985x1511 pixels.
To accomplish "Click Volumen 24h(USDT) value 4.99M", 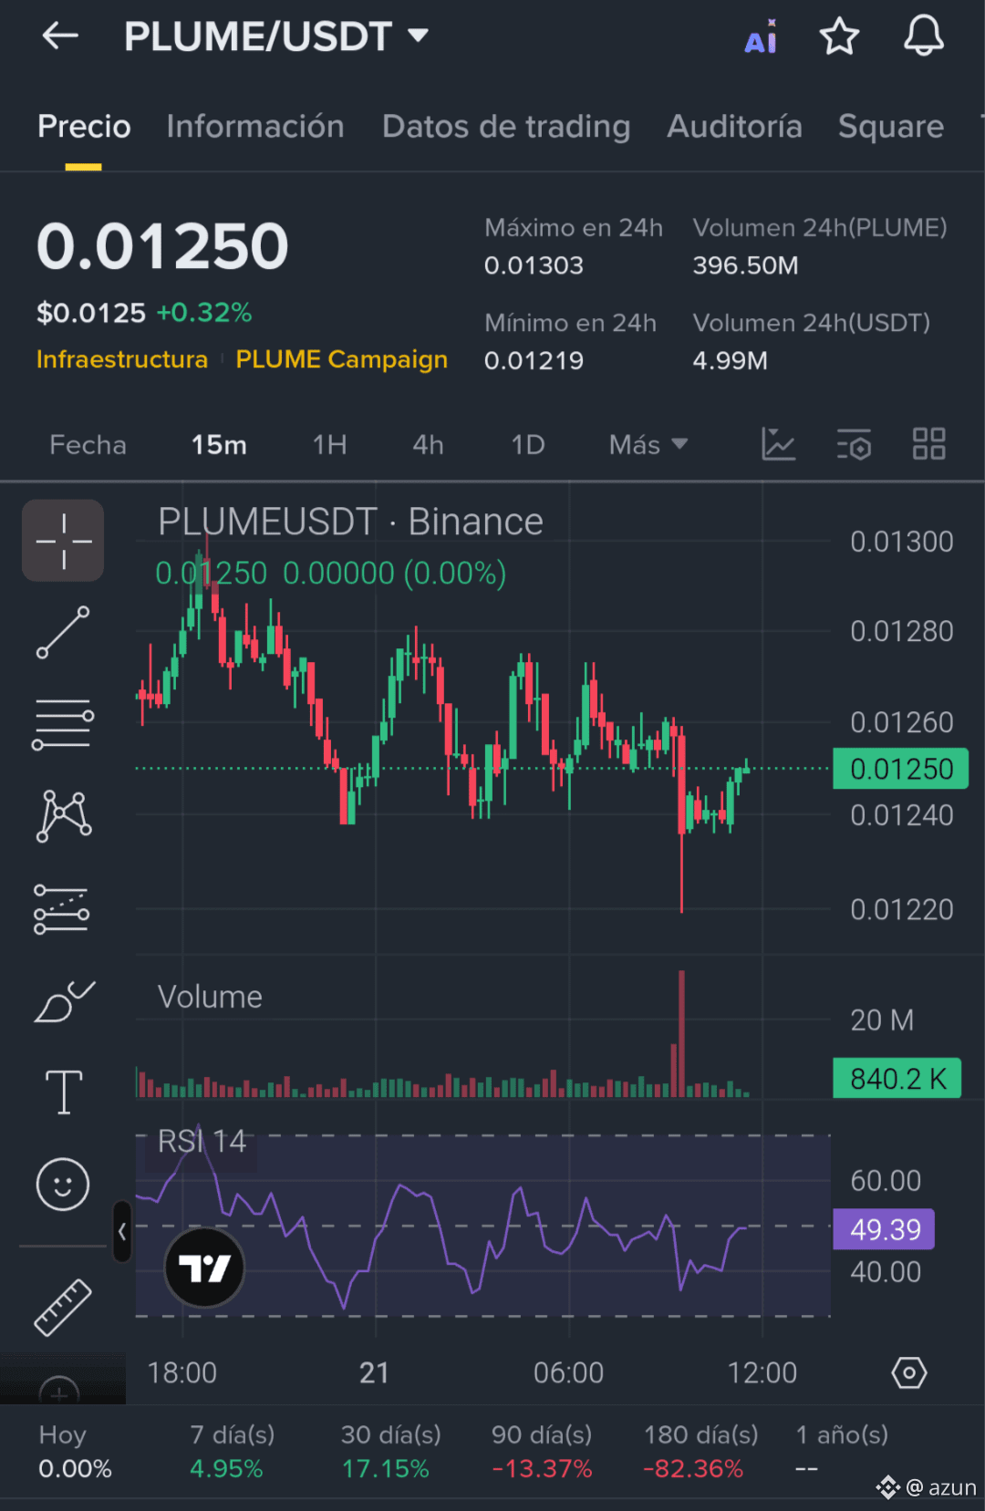I will (730, 360).
